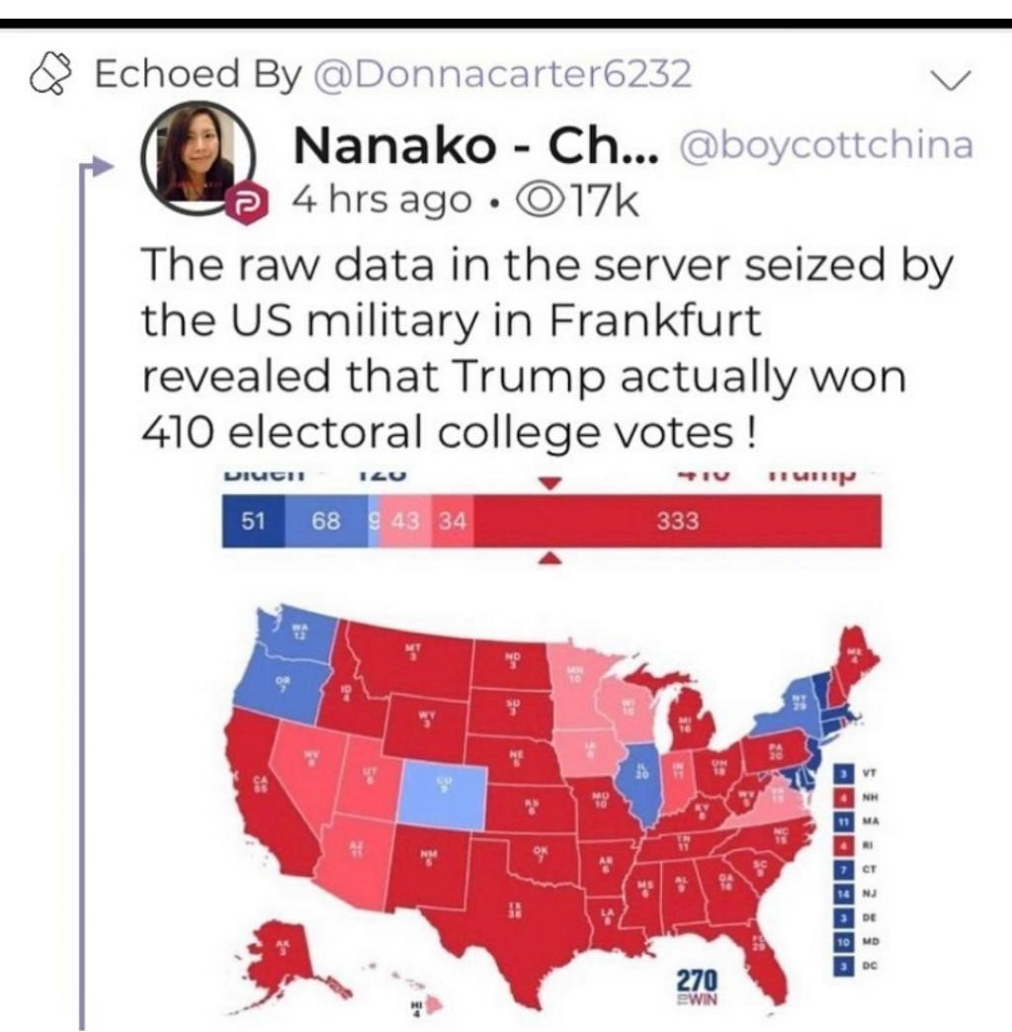Click the dark red 333 bar segment
The height and width of the screenshot is (1032, 1012).
pyautogui.click(x=677, y=522)
